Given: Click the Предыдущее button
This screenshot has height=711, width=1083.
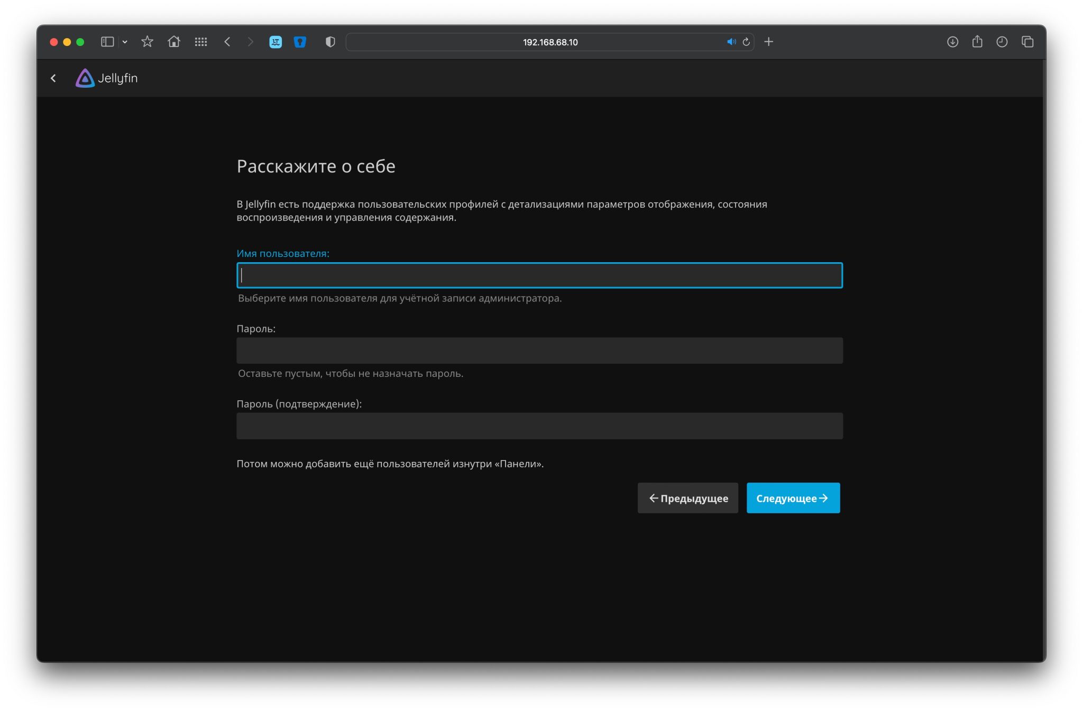Looking at the screenshot, I should click(x=688, y=498).
